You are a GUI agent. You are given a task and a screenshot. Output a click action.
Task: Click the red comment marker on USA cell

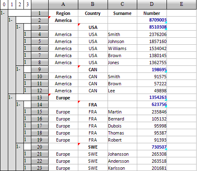(x=79, y=25)
